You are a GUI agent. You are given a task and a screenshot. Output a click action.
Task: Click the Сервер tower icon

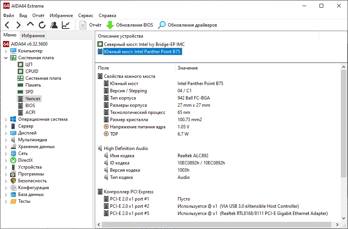(13, 126)
